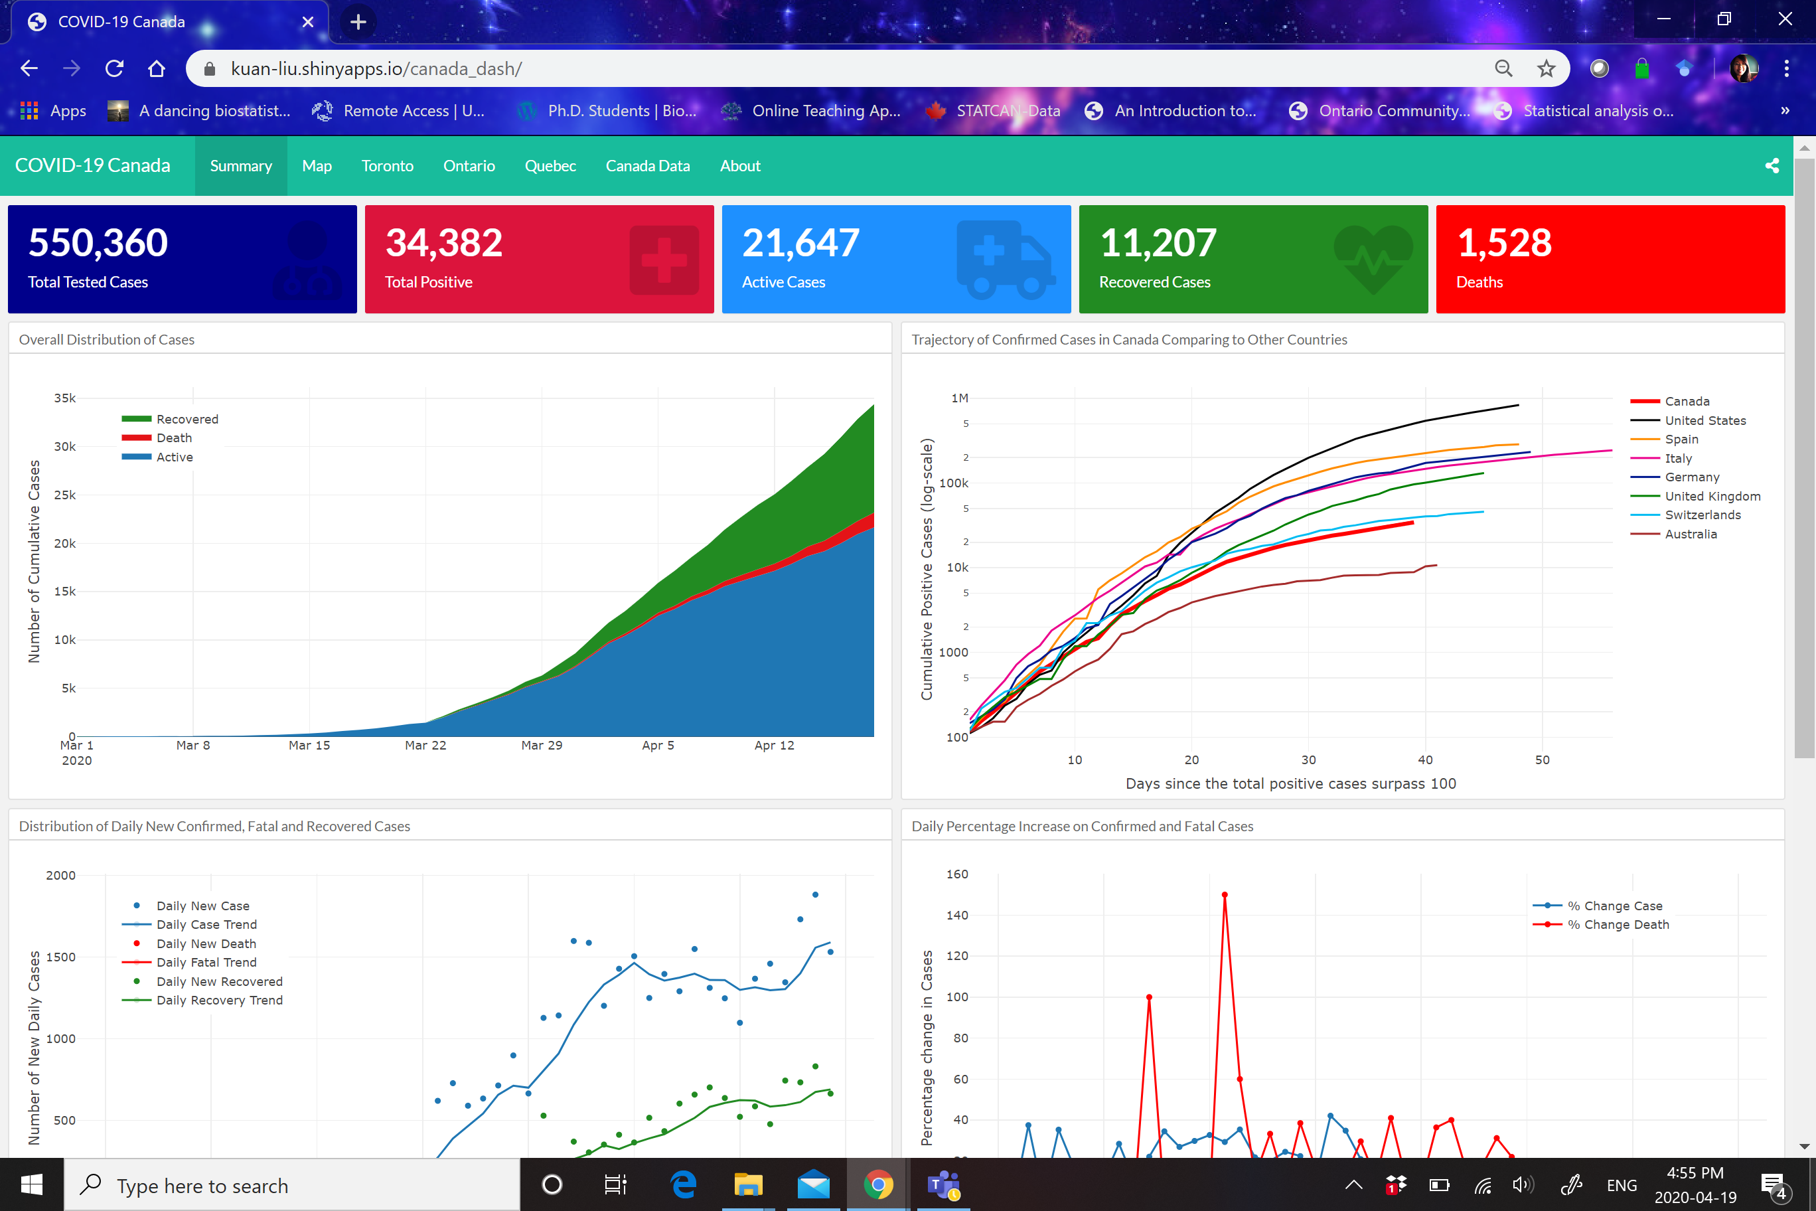Click the browser home icon

tap(157, 69)
